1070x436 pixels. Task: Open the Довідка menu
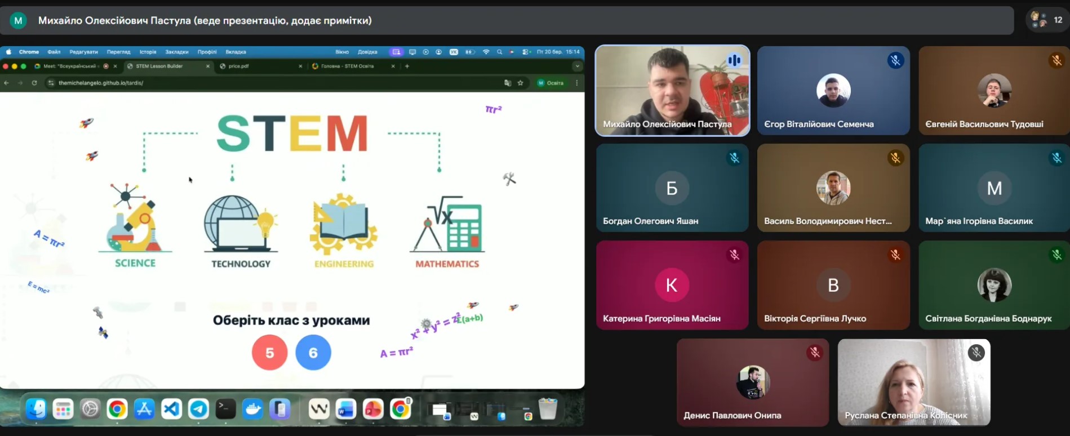367,52
